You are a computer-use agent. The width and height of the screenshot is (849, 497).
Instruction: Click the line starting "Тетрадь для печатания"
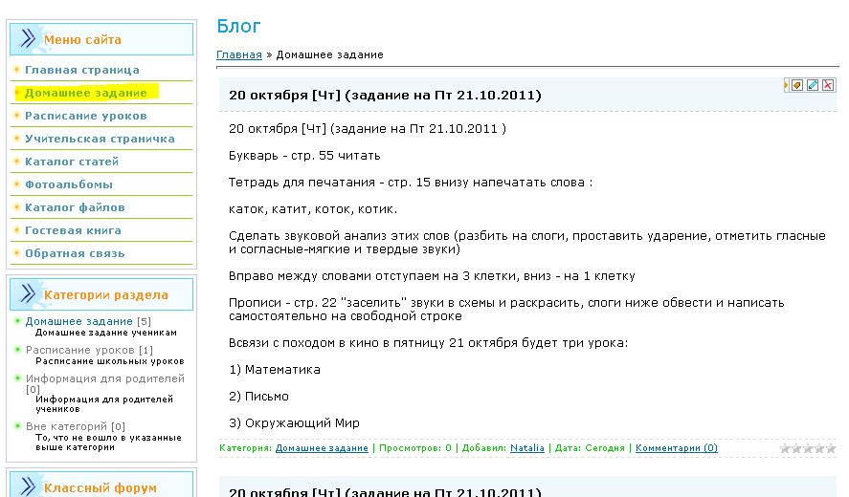[411, 183]
